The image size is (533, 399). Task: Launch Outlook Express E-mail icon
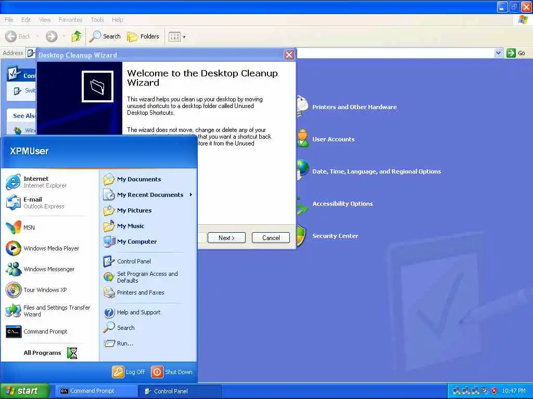14,203
